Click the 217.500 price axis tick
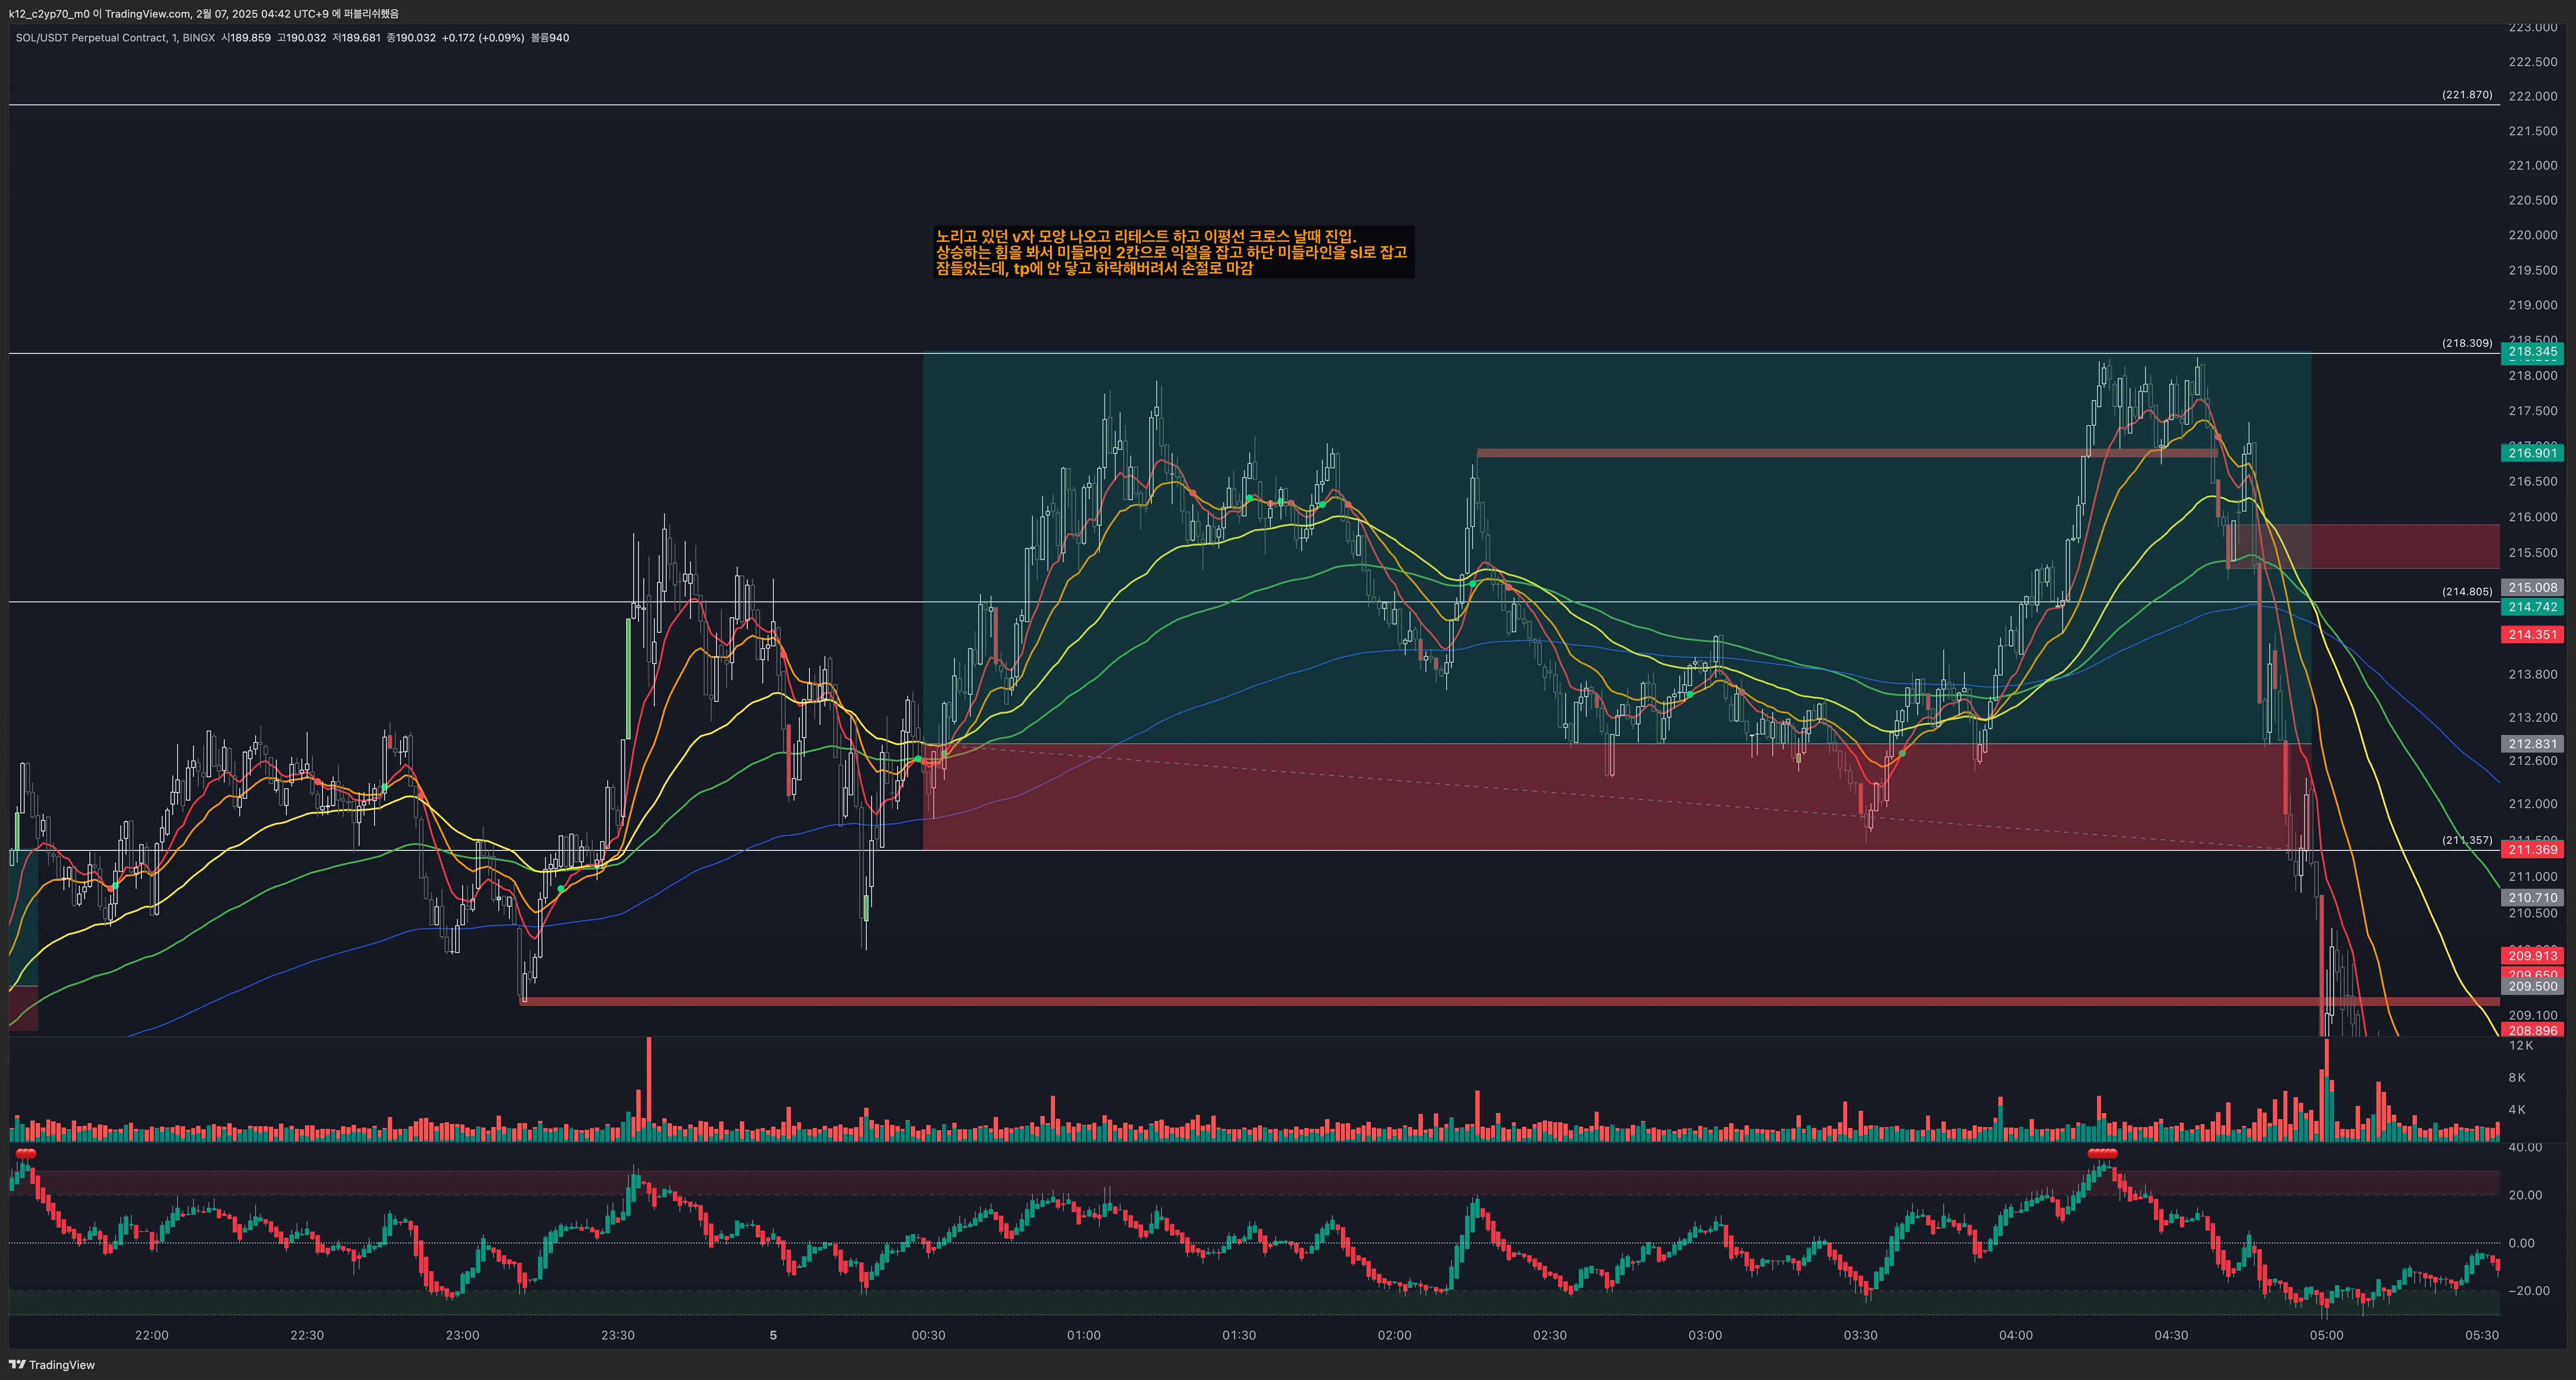The height and width of the screenshot is (1380, 2576). [2532, 411]
